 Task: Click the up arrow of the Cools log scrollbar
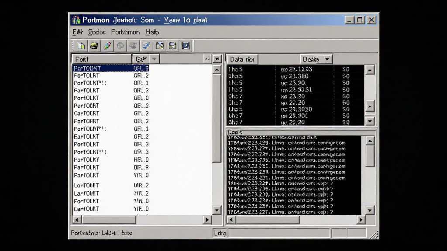pyautogui.click(x=370, y=141)
